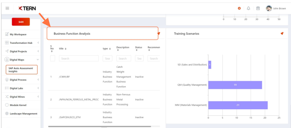Click the Status Search field
The image size is (291, 128).
(x=139, y=59)
